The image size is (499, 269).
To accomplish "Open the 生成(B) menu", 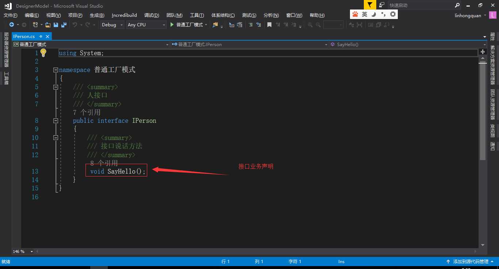I will (97, 15).
